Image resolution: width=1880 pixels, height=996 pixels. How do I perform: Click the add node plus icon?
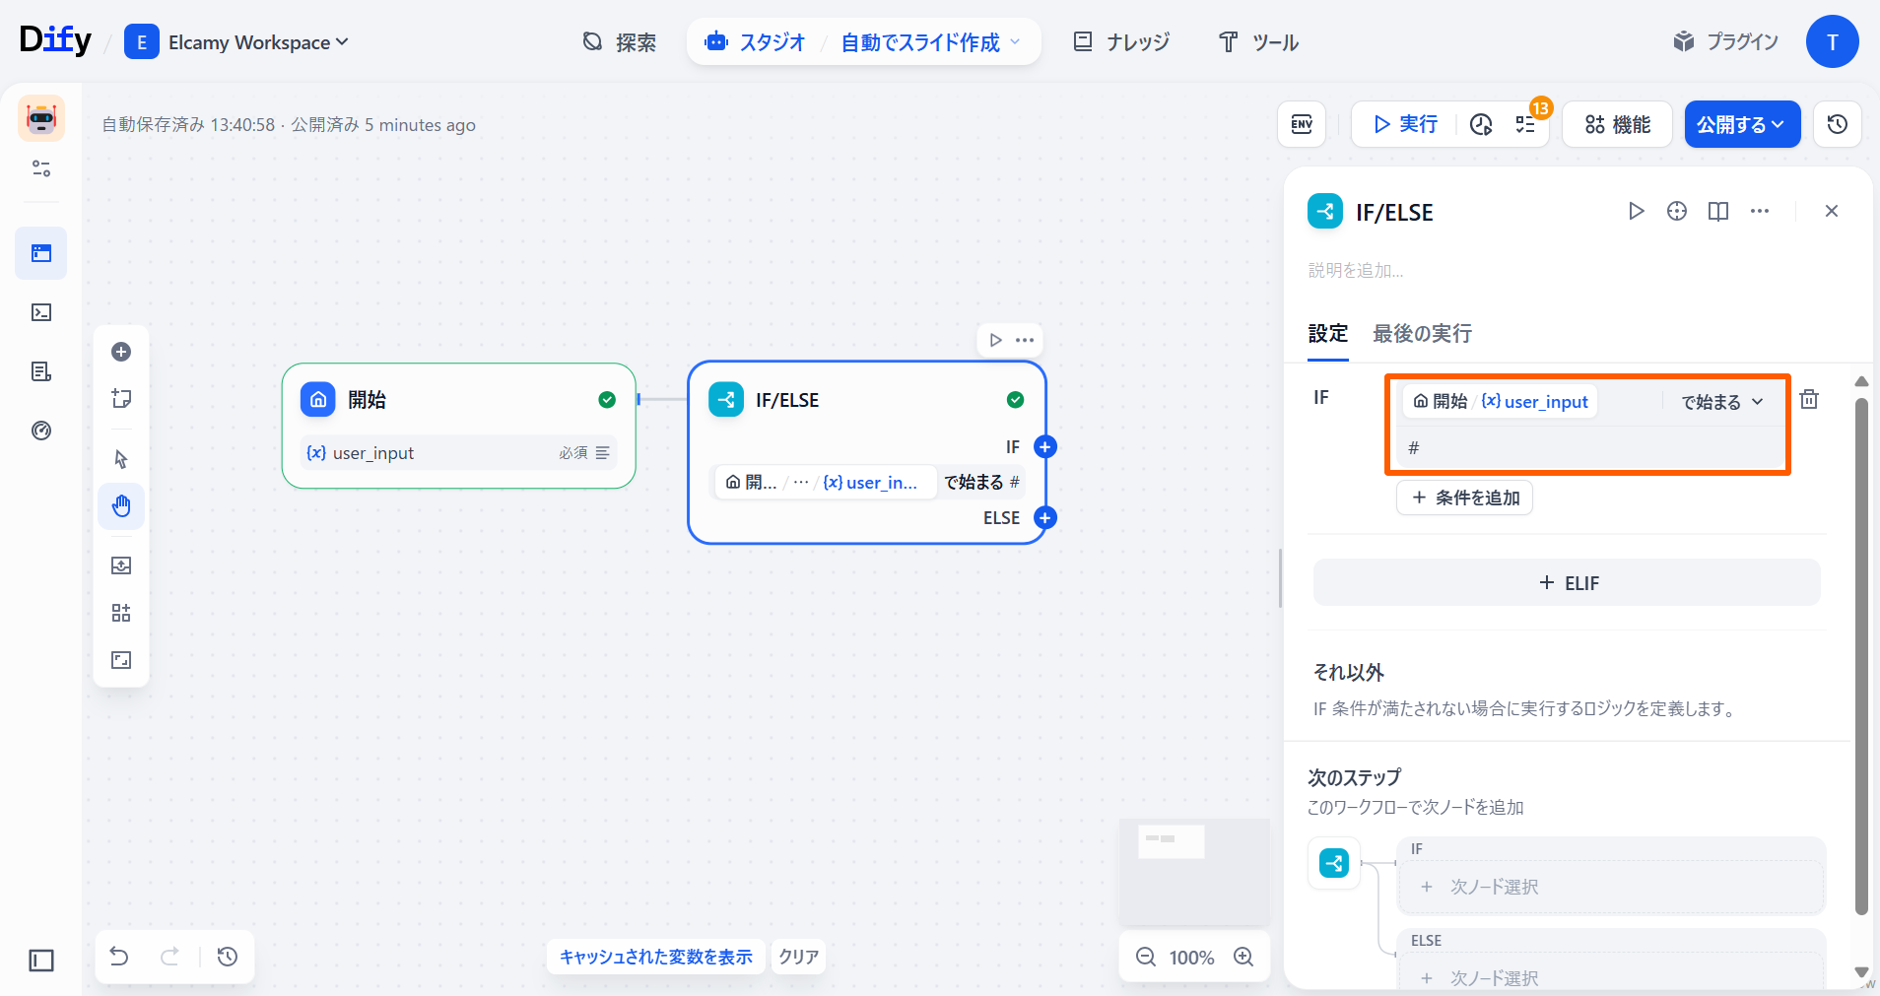point(121,352)
